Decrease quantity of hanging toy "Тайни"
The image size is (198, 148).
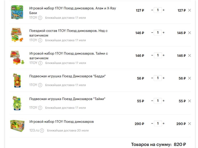coord(152,101)
